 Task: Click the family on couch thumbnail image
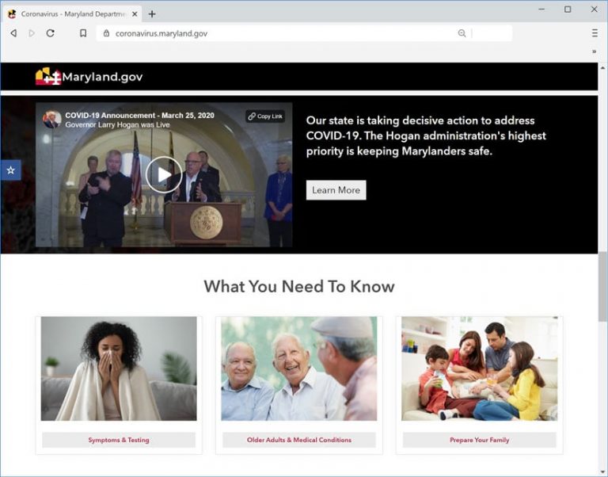[x=479, y=368]
